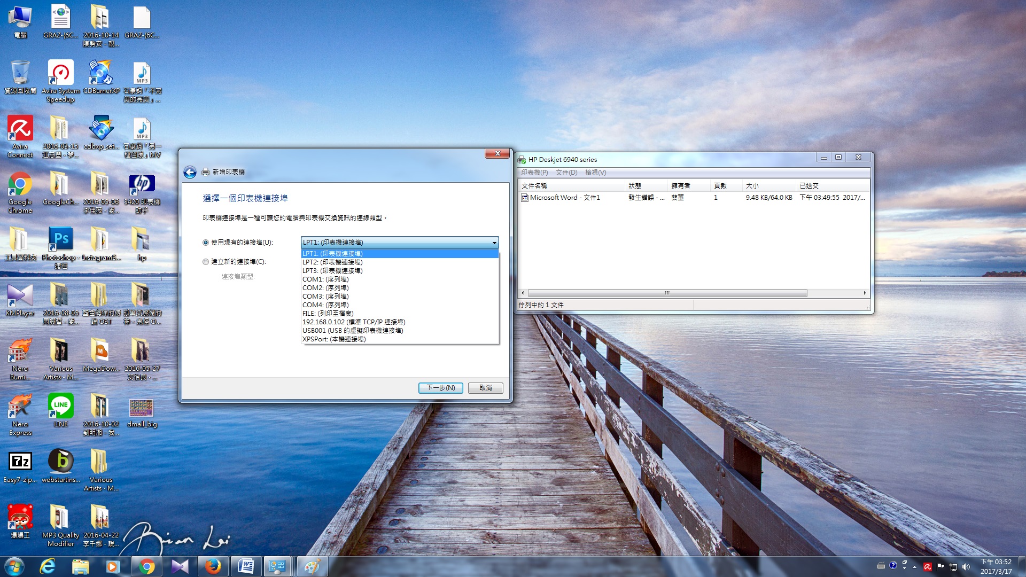Click the Show desktop strip at taskbar end
1026x577 pixels.
pos(1022,567)
